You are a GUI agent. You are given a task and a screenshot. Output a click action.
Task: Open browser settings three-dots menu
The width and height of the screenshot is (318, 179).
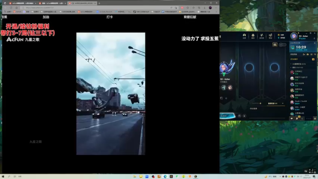pyautogui.click(x=216, y=8)
